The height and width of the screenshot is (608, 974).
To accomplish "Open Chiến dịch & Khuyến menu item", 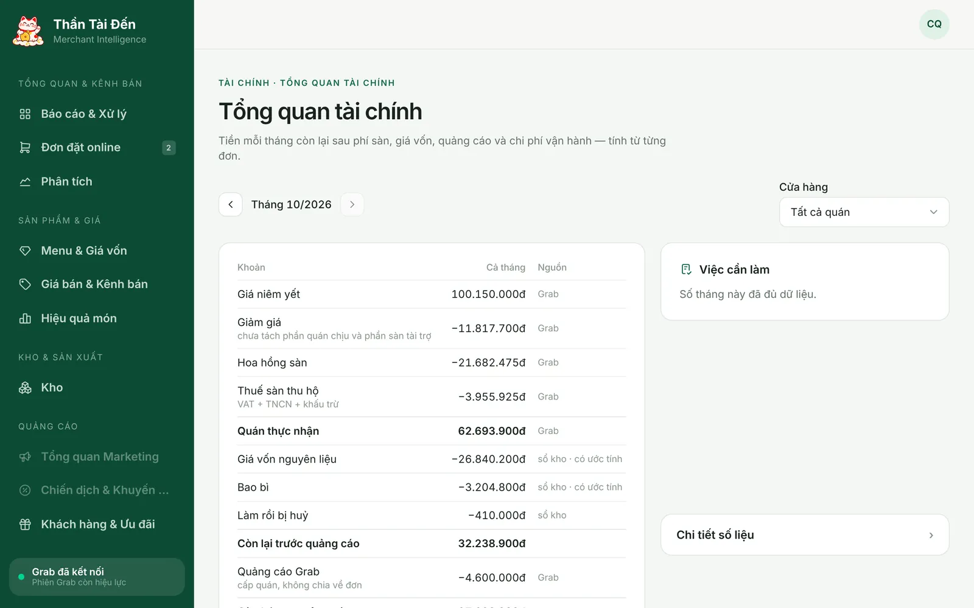I will coord(97,490).
